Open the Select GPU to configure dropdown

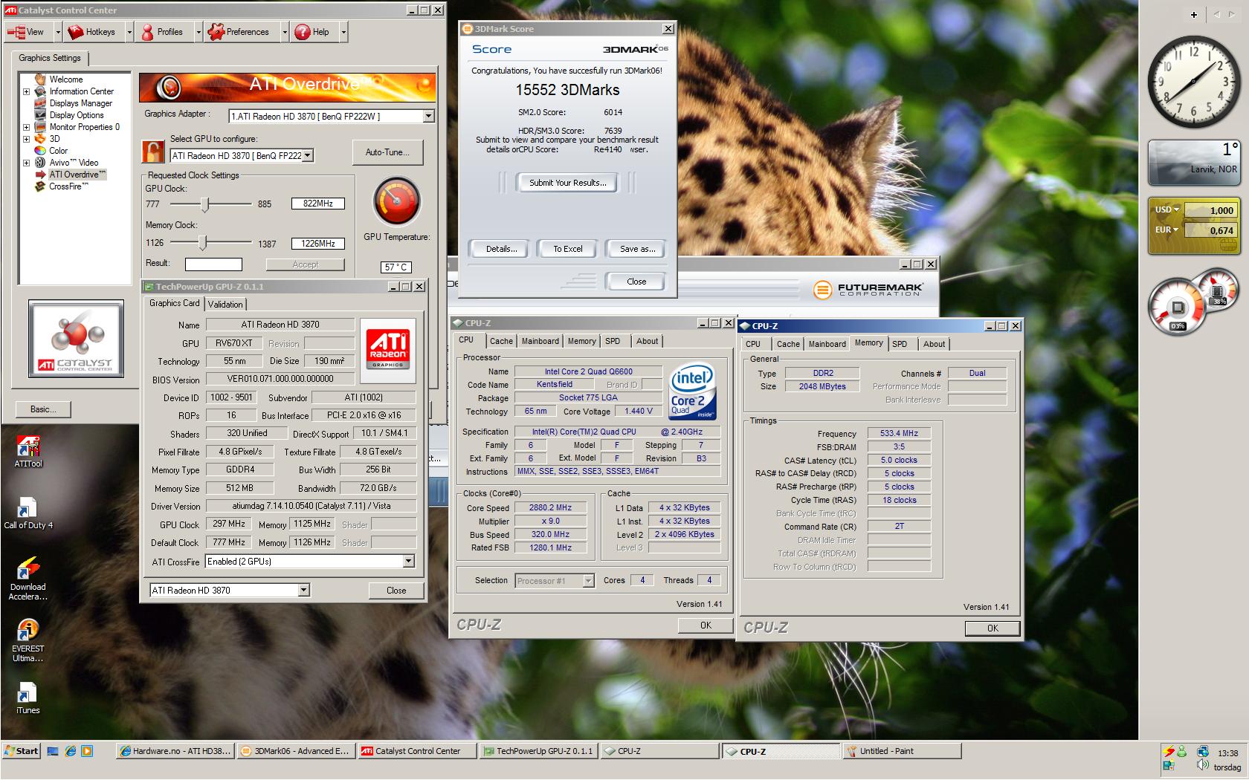click(308, 155)
